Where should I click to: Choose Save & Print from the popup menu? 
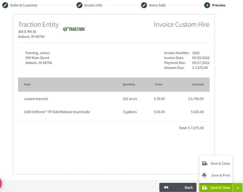click(x=216, y=175)
